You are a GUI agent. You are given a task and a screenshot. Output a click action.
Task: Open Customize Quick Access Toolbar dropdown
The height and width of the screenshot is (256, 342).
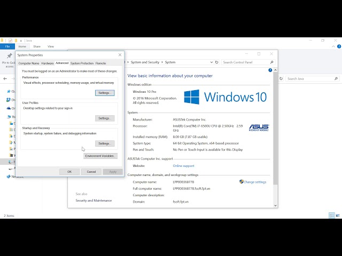[21, 41]
